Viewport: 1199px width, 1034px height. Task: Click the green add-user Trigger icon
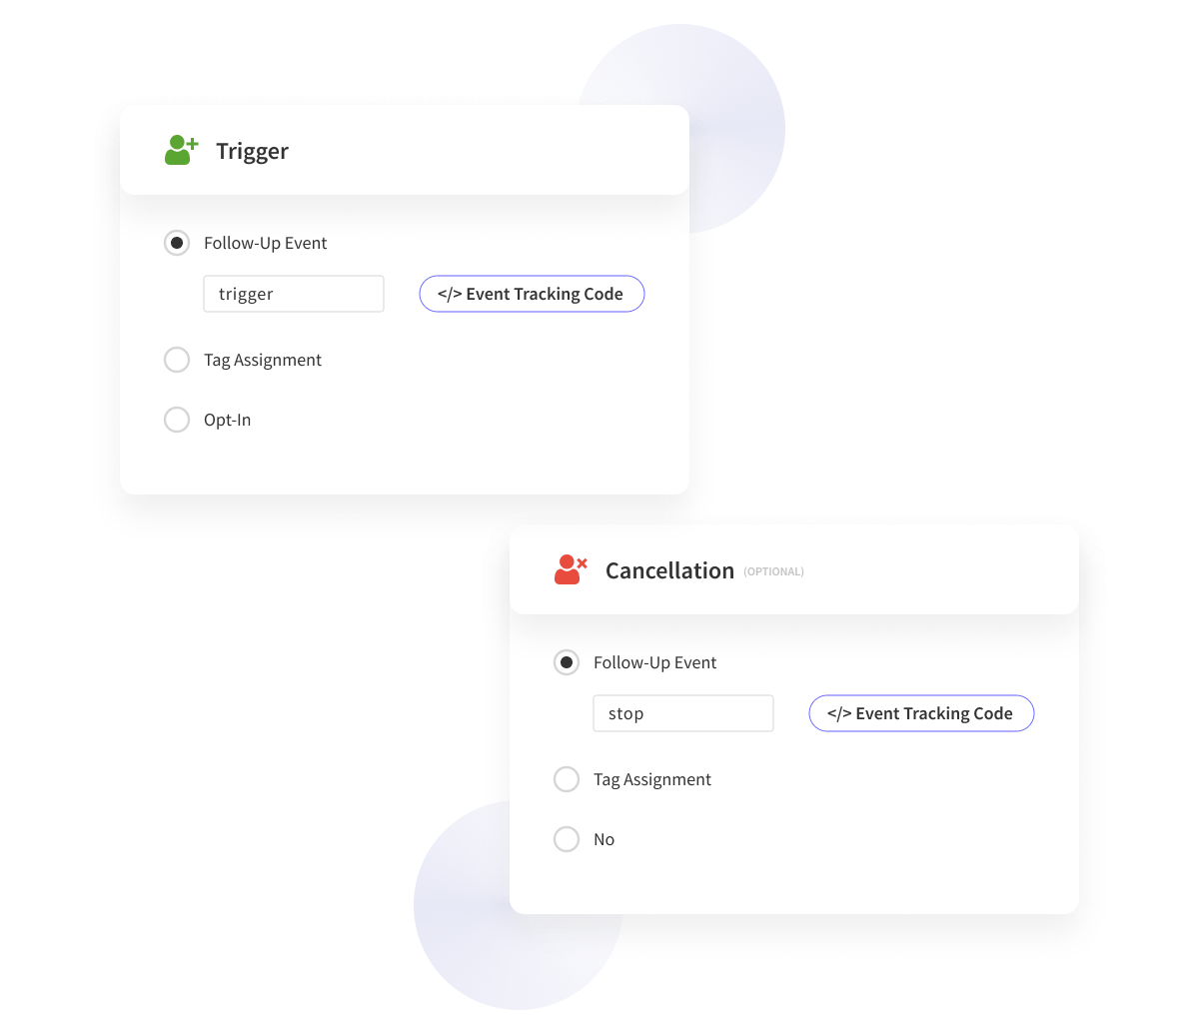point(181,150)
